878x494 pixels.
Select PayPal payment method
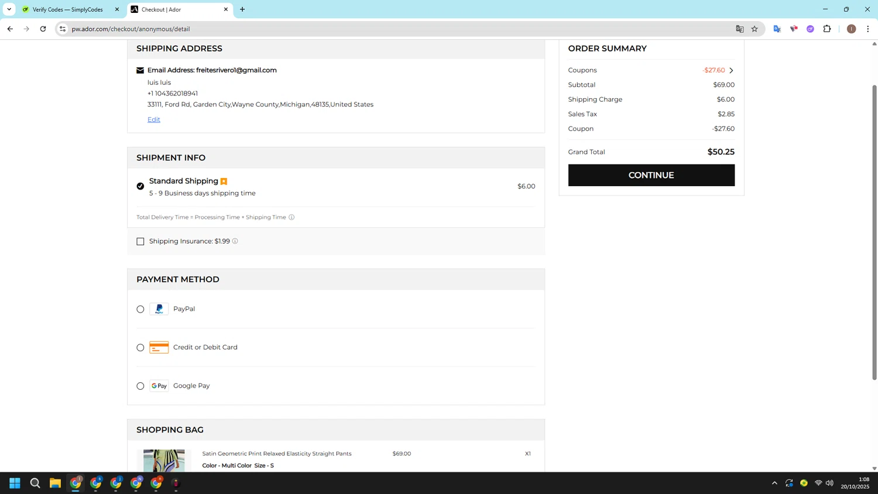(140, 309)
